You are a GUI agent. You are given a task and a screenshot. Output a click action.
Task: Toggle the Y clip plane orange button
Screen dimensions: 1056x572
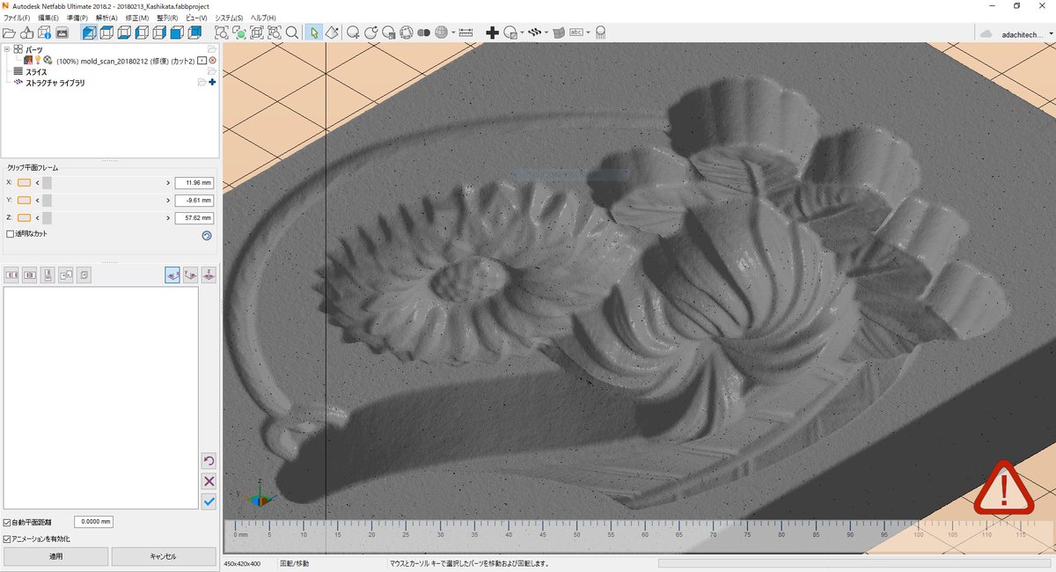(25, 200)
